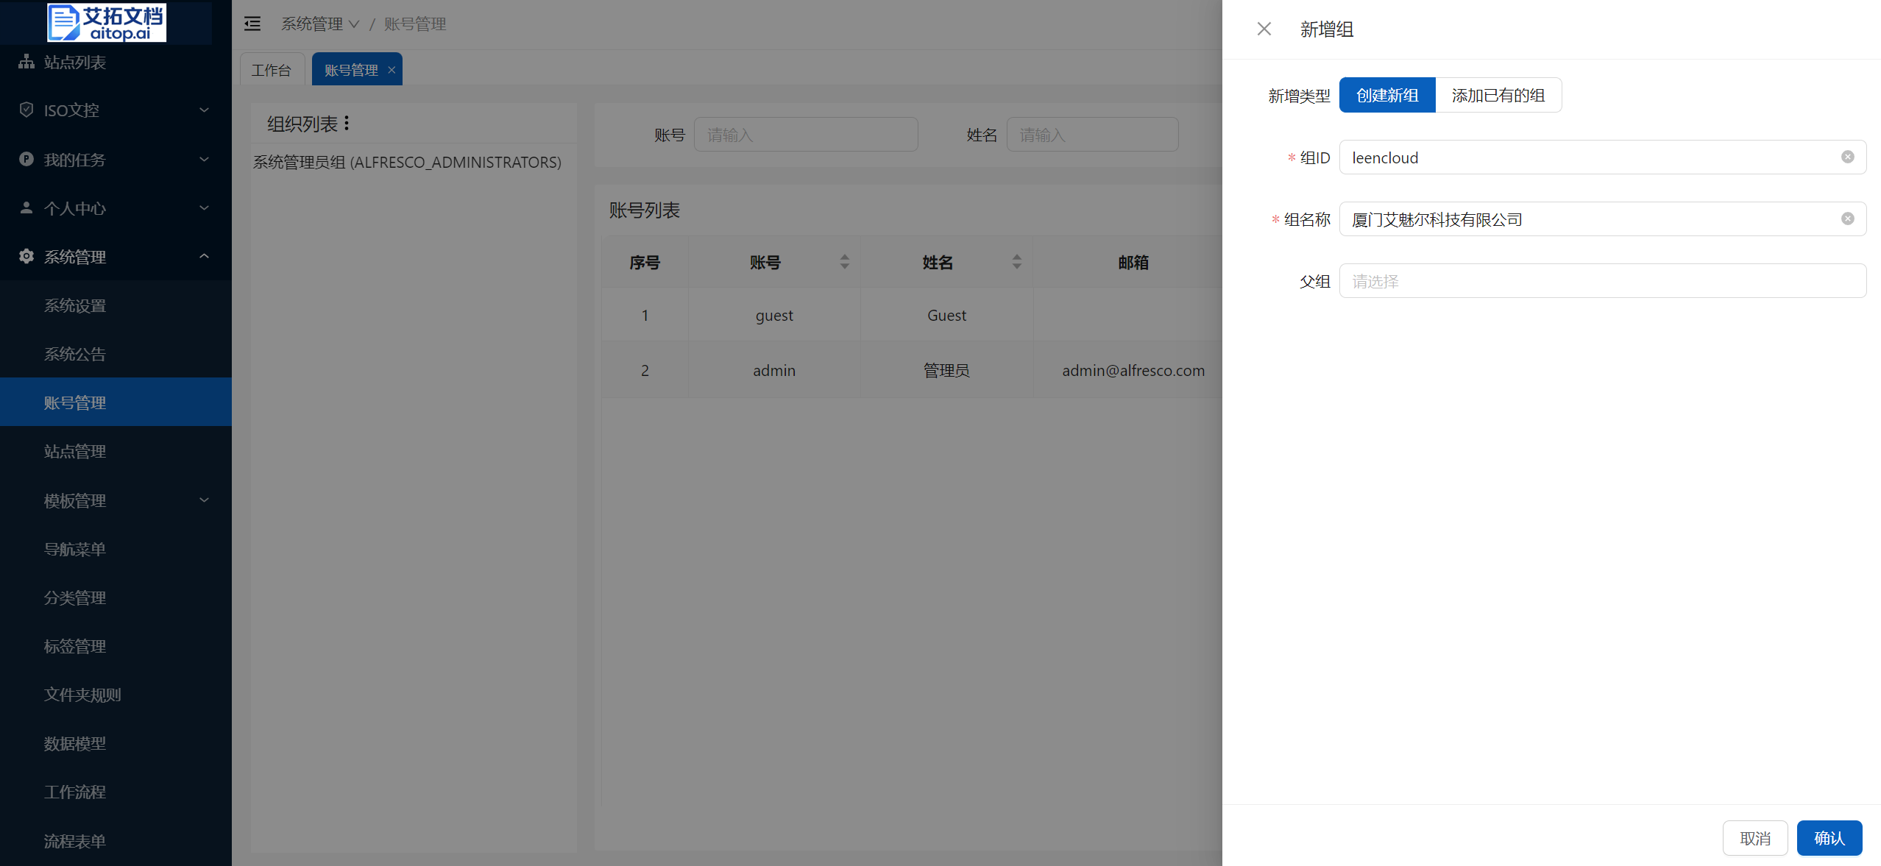
Task: Switch to the 工作台 tab
Action: 272,70
